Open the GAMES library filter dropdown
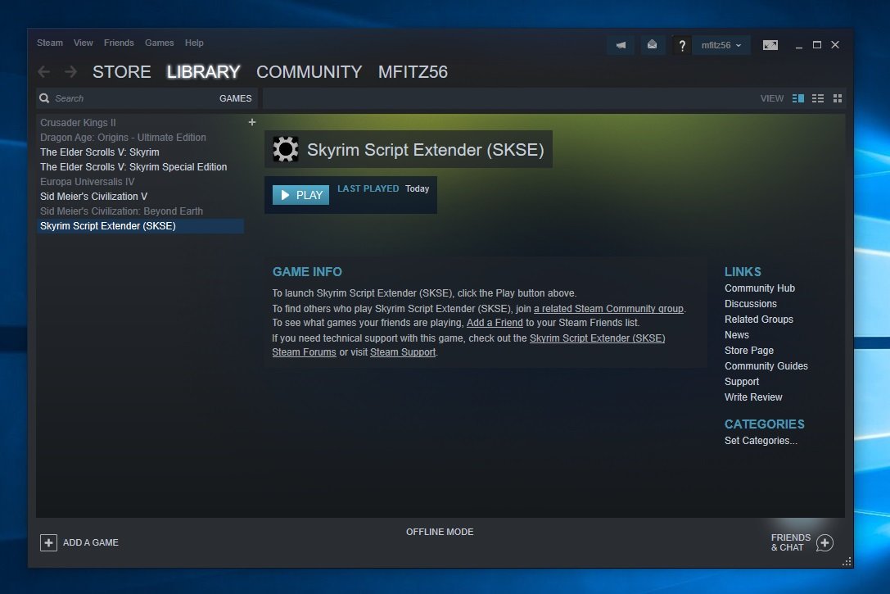The width and height of the screenshot is (890, 594). (x=236, y=98)
